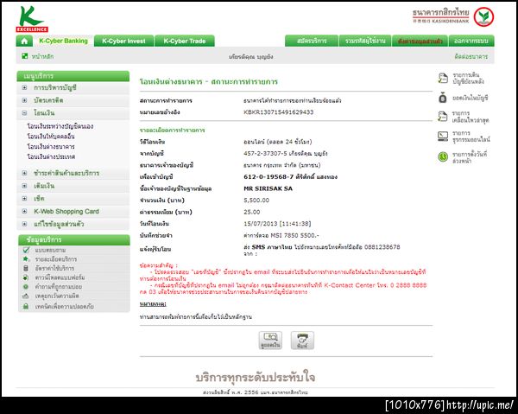Viewport: 518px width, 414px height.
Task: Open the คำถามที่ถูกถามบ่อย link
Action: pos(59,287)
